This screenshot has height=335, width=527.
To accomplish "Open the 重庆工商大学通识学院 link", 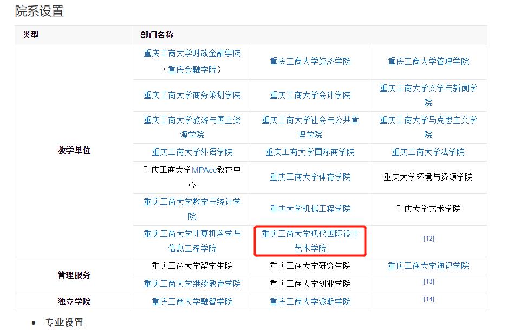I will 428,266.
